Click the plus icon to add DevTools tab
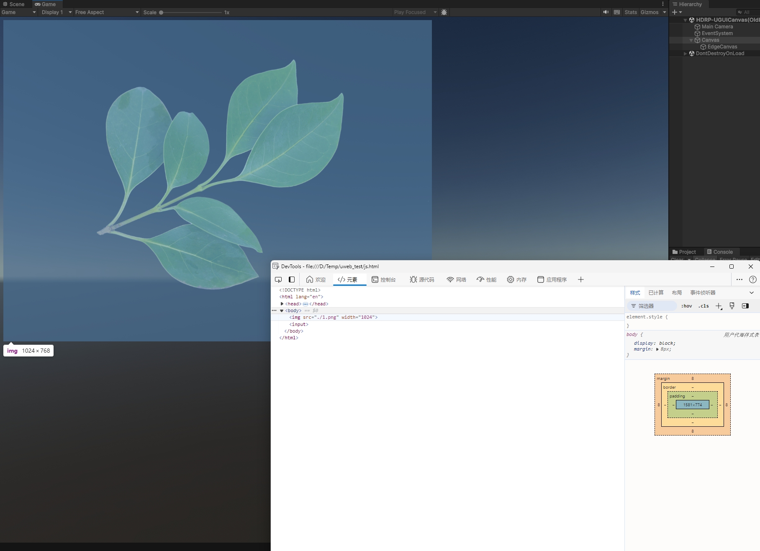This screenshot has height=551, width=760. 580,279
